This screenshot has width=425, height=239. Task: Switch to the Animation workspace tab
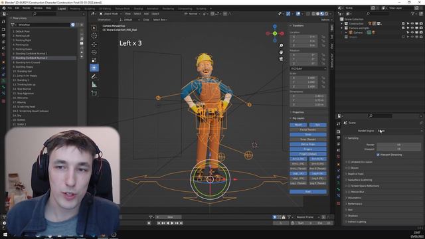click(x=152, y=9)
